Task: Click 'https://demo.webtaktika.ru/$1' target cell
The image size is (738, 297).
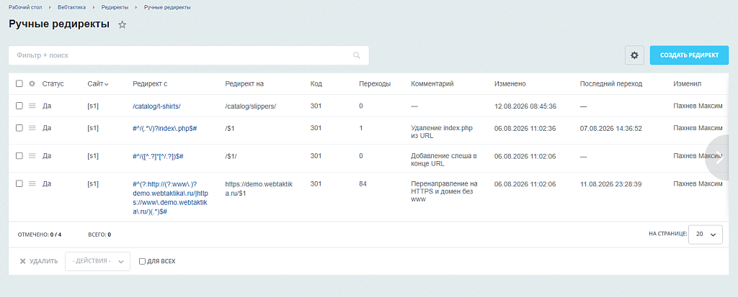Action: point(259,188)
